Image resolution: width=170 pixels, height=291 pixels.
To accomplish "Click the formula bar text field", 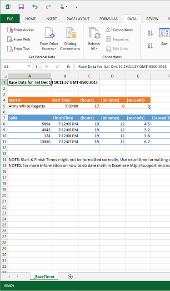I will point(122,66).
